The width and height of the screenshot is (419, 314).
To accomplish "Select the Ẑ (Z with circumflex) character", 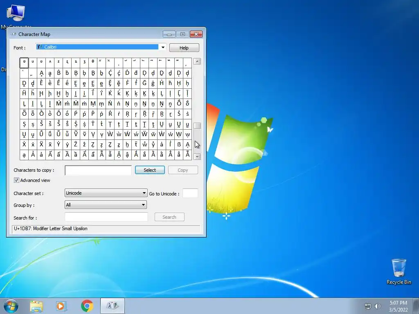I will (x=76, y=144).
